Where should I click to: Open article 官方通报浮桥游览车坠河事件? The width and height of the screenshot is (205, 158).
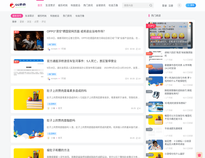(x=82, y=61)
